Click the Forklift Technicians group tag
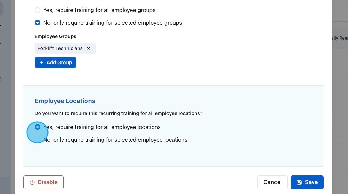348x194 pixels. (x=60, y=48)
